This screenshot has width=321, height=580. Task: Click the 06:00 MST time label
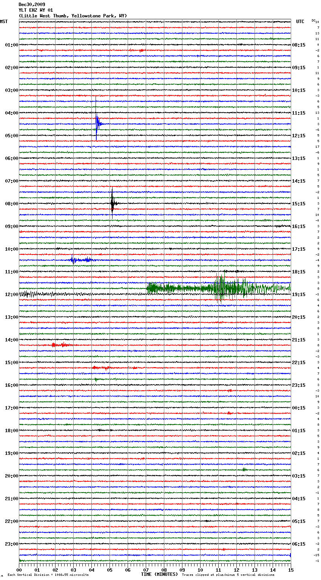(x=11, y=158)
